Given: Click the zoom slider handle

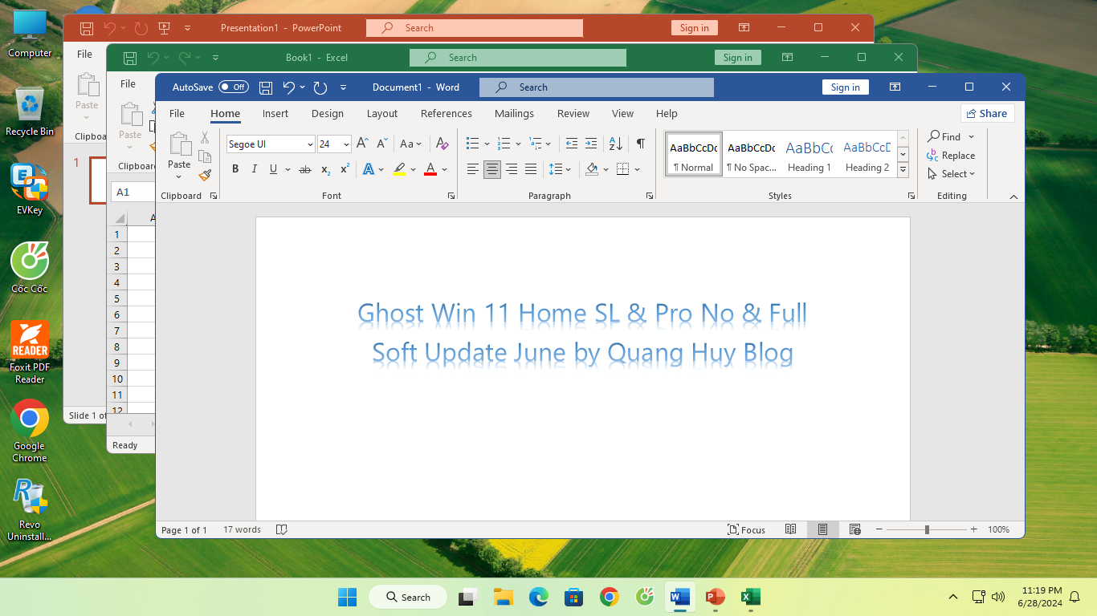Looking at the screenshot, I should click(927, 529).
